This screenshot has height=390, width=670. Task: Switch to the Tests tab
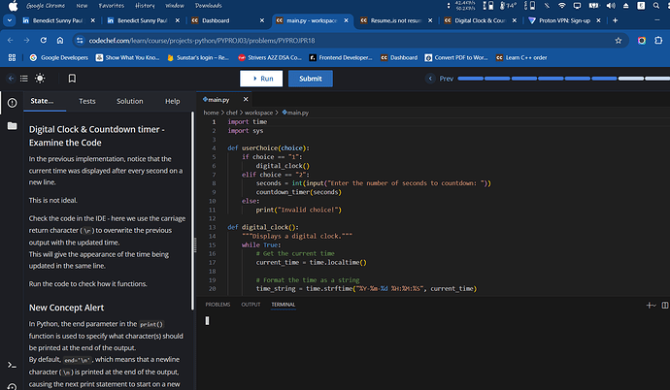[x=87, y=101]
